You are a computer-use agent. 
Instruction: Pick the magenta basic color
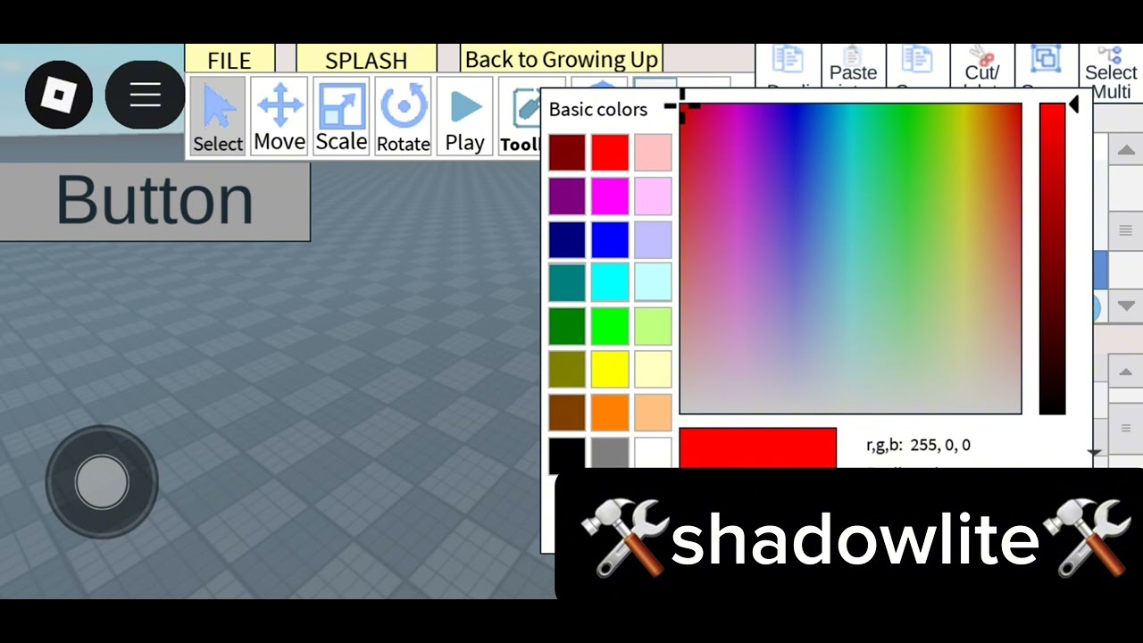(610, 196)
